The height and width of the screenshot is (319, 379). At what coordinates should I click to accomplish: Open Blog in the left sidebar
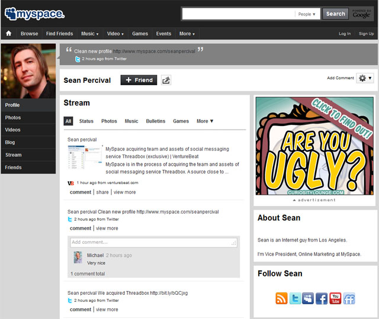tap(28, 142)
